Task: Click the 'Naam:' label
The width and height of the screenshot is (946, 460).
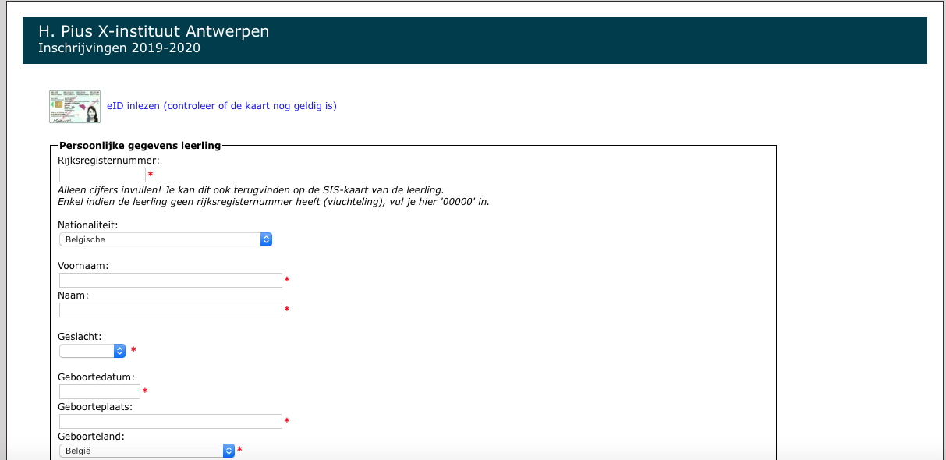Action: (73, 295)
